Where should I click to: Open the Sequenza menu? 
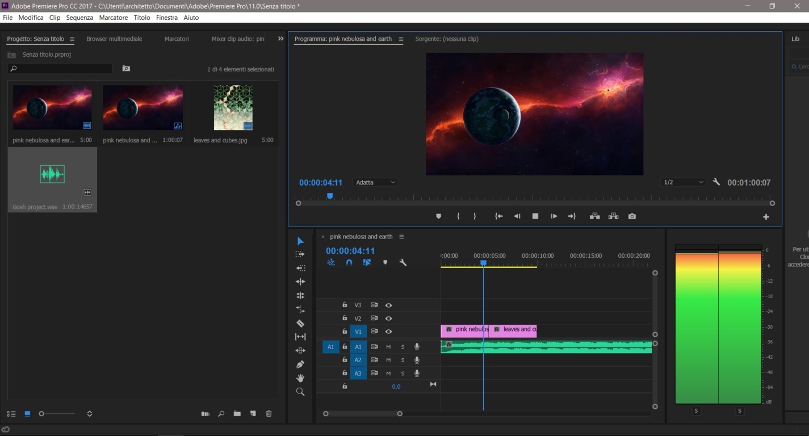(x=79, y=18)
